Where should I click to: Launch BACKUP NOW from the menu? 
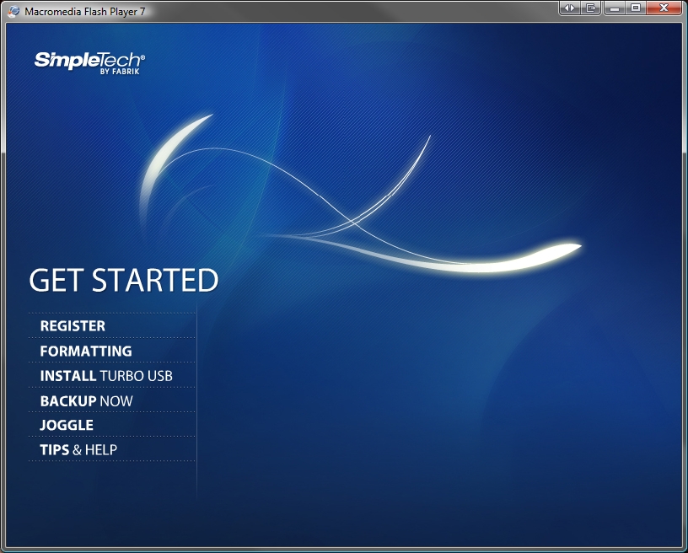87,400
